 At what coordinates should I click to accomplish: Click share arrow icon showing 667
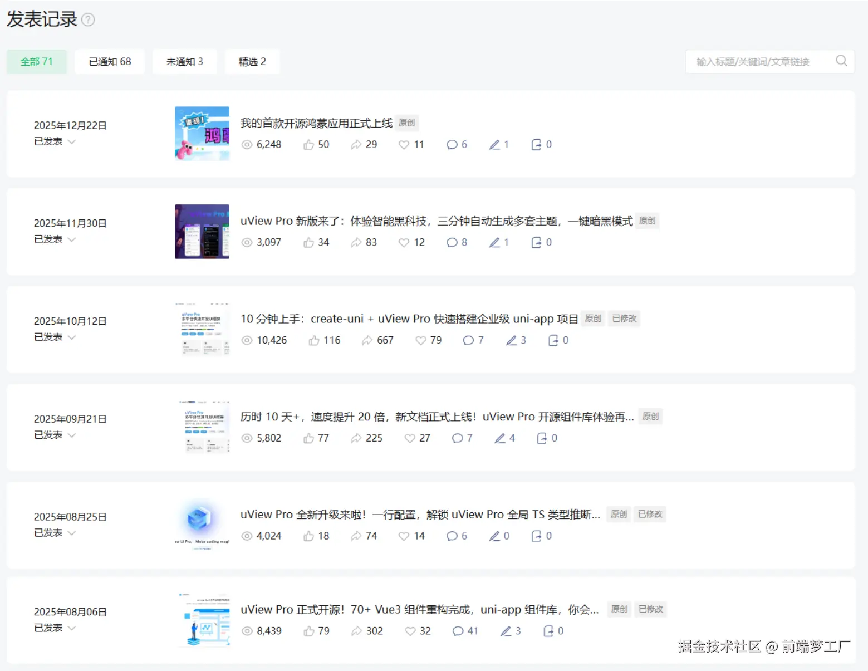click(x=367, y=340)
